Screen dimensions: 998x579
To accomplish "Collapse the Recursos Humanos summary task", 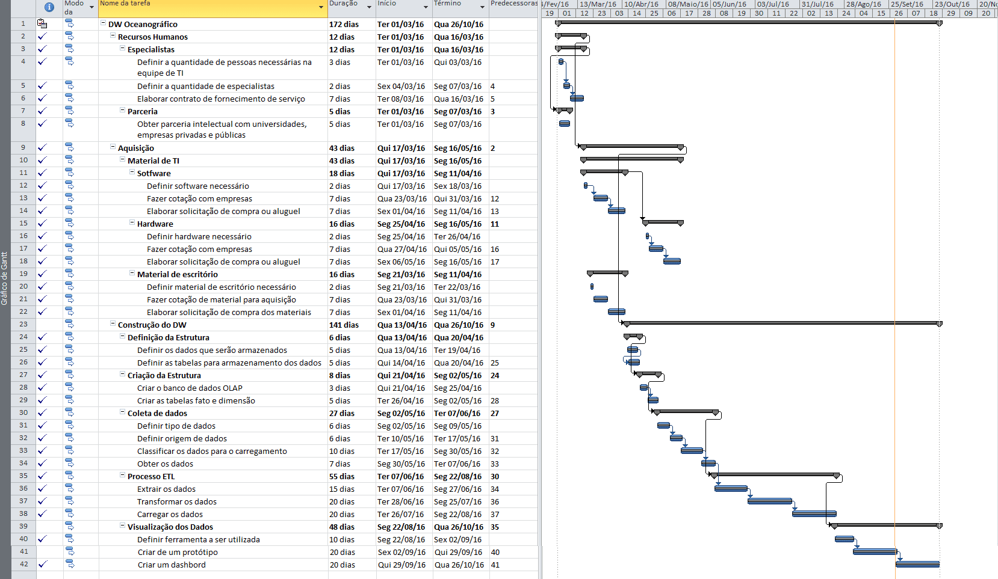I will (x=113, y=37).
